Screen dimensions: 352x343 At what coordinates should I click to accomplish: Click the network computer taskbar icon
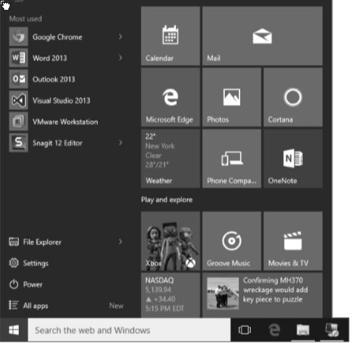coord(332,330)
